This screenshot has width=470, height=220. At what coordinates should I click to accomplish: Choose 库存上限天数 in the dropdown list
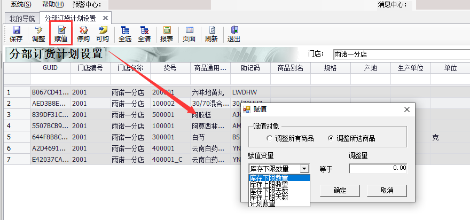pyautogui.click(x=279, y=197)
